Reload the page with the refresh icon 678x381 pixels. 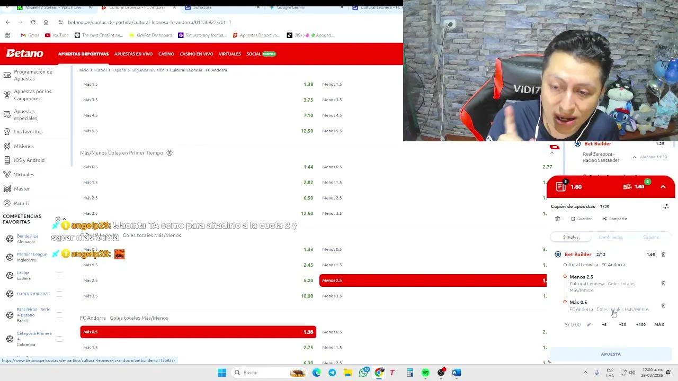[x=33, y=22]
